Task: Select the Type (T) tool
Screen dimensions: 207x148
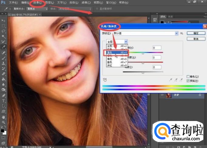Action: [4, 101]
